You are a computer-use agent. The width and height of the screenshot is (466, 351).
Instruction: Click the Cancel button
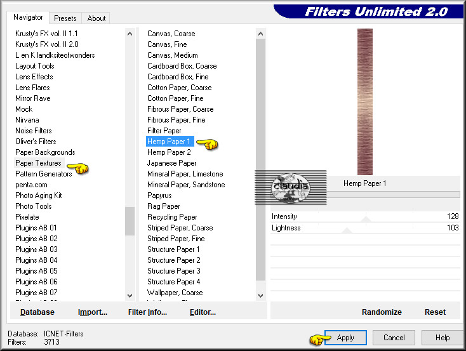tap(394, 338)
